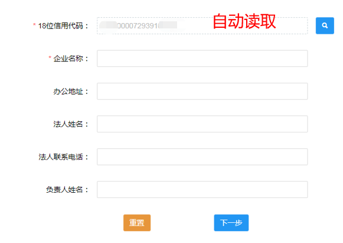
Task: Proceed with the blue 下一步 button
Action: (231, 223)
